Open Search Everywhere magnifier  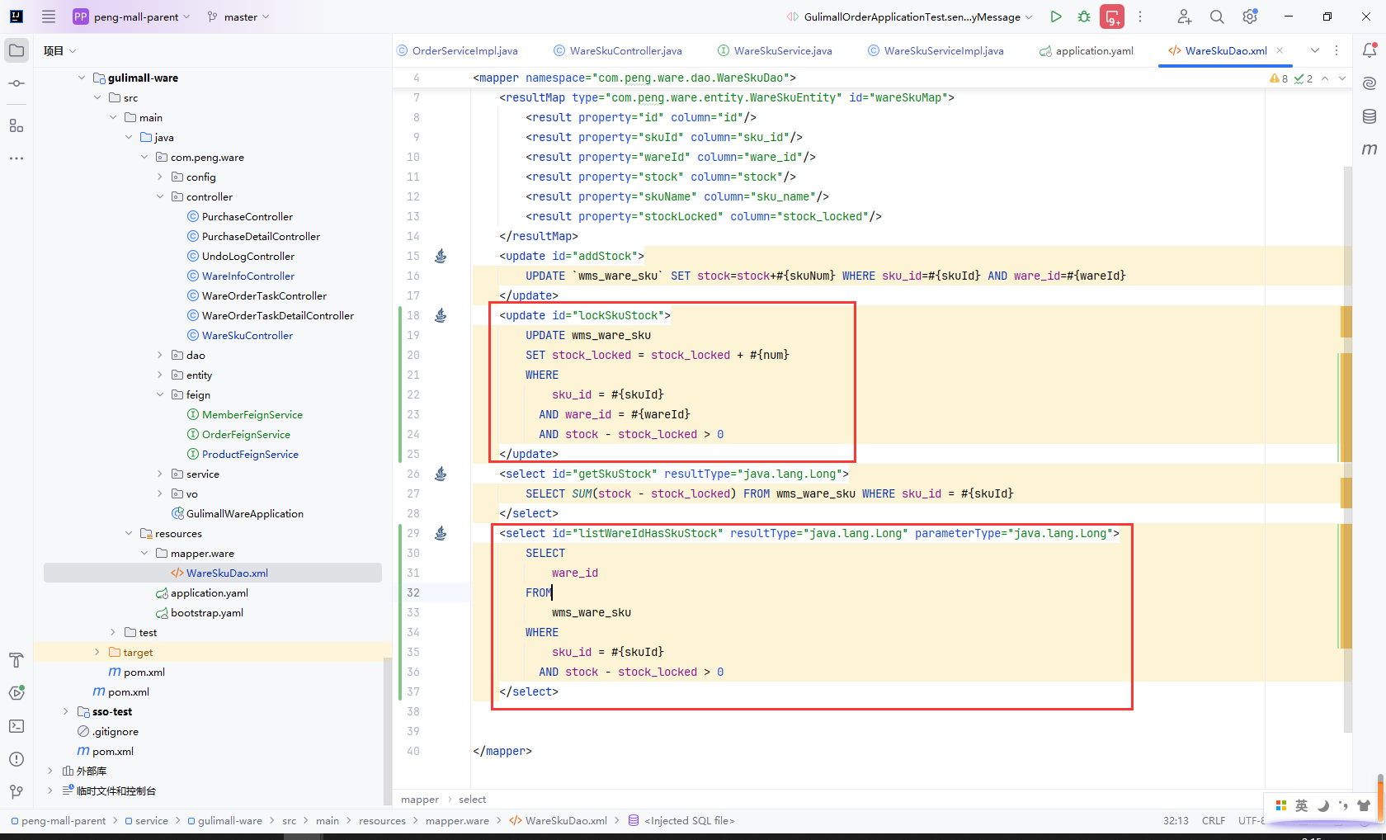point(1217,17)
